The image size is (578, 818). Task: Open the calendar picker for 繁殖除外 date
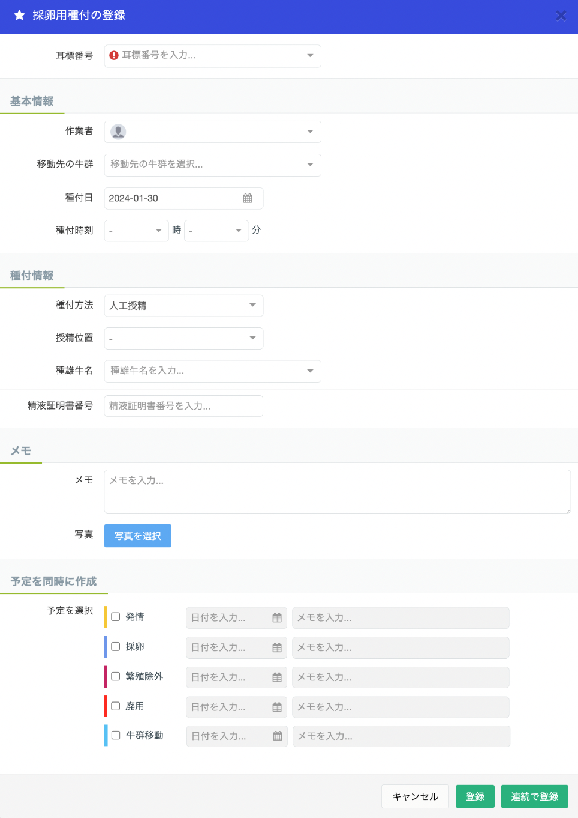click(277, 677)
